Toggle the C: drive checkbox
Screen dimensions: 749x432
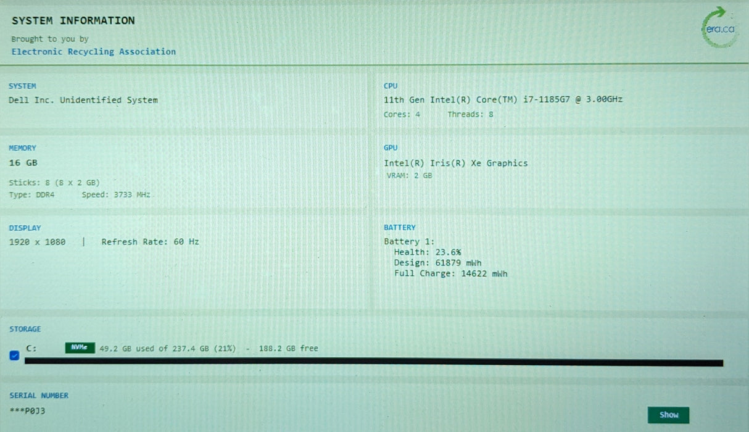(x=15, y=355)
